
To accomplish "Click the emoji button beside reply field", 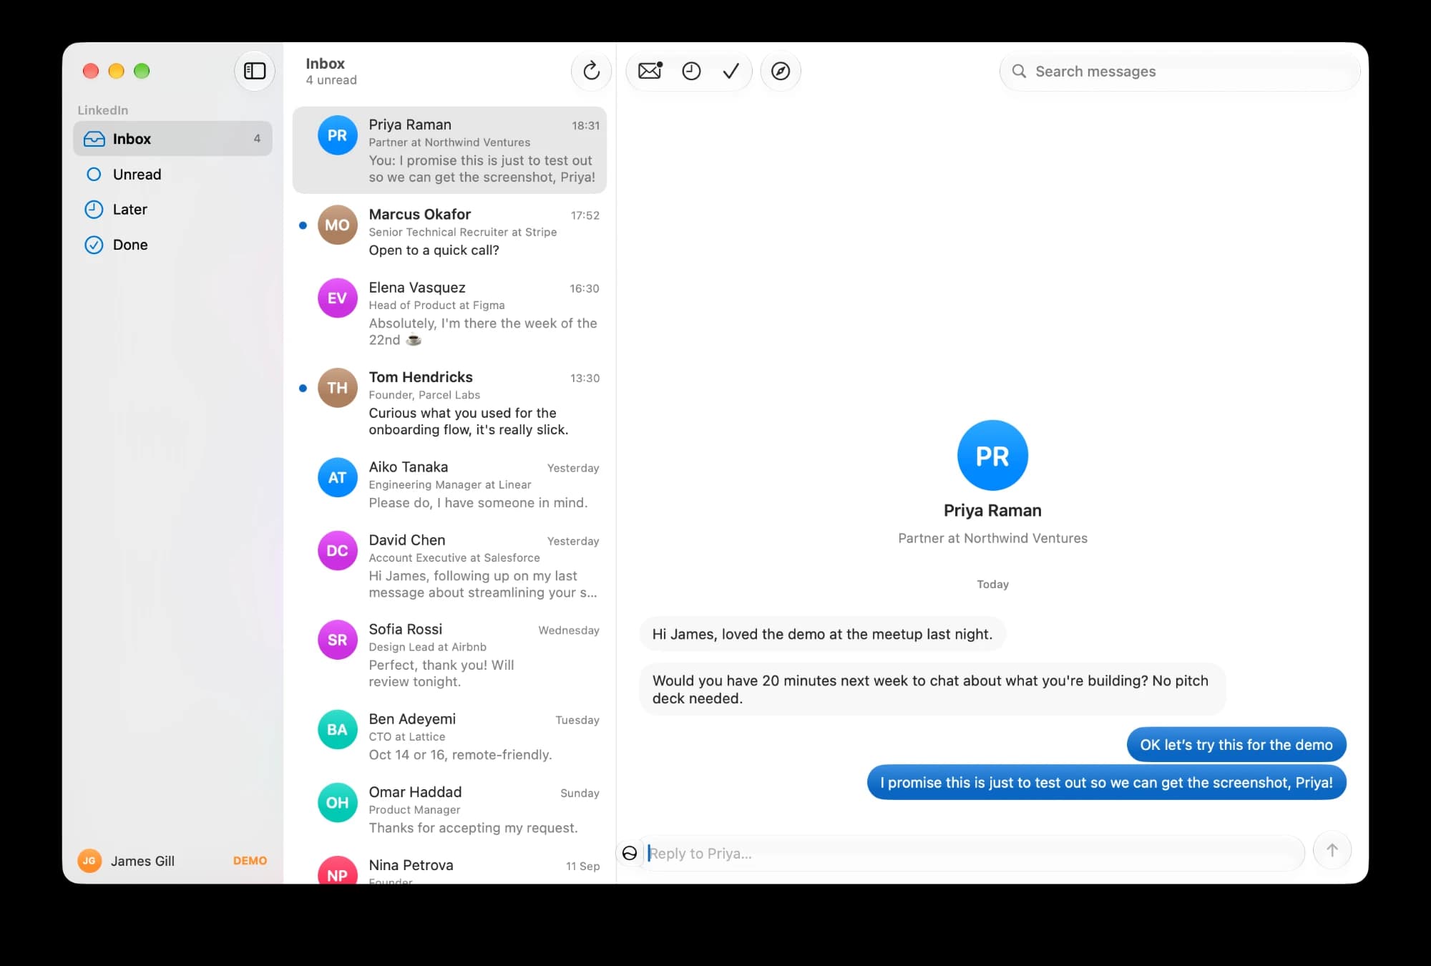I will [x=630, y=853].
